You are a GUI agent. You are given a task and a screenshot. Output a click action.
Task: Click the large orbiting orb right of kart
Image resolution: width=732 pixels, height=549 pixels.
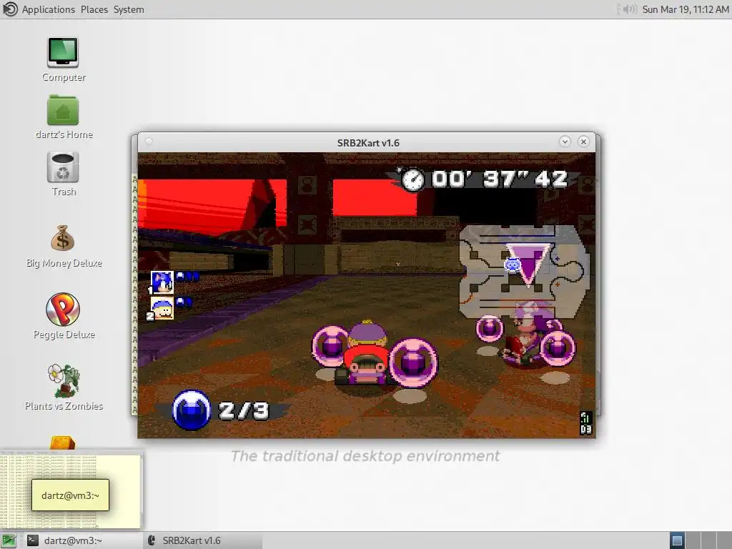(x=413, y=362)
